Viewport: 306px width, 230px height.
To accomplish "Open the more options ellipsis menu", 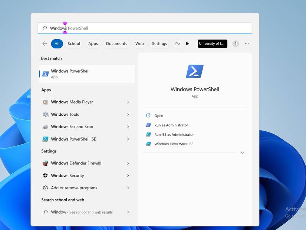I will (247, 43).
